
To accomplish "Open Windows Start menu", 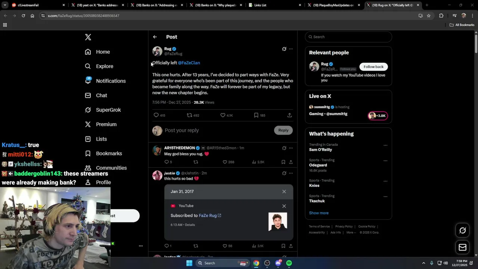I will [189, 263].
